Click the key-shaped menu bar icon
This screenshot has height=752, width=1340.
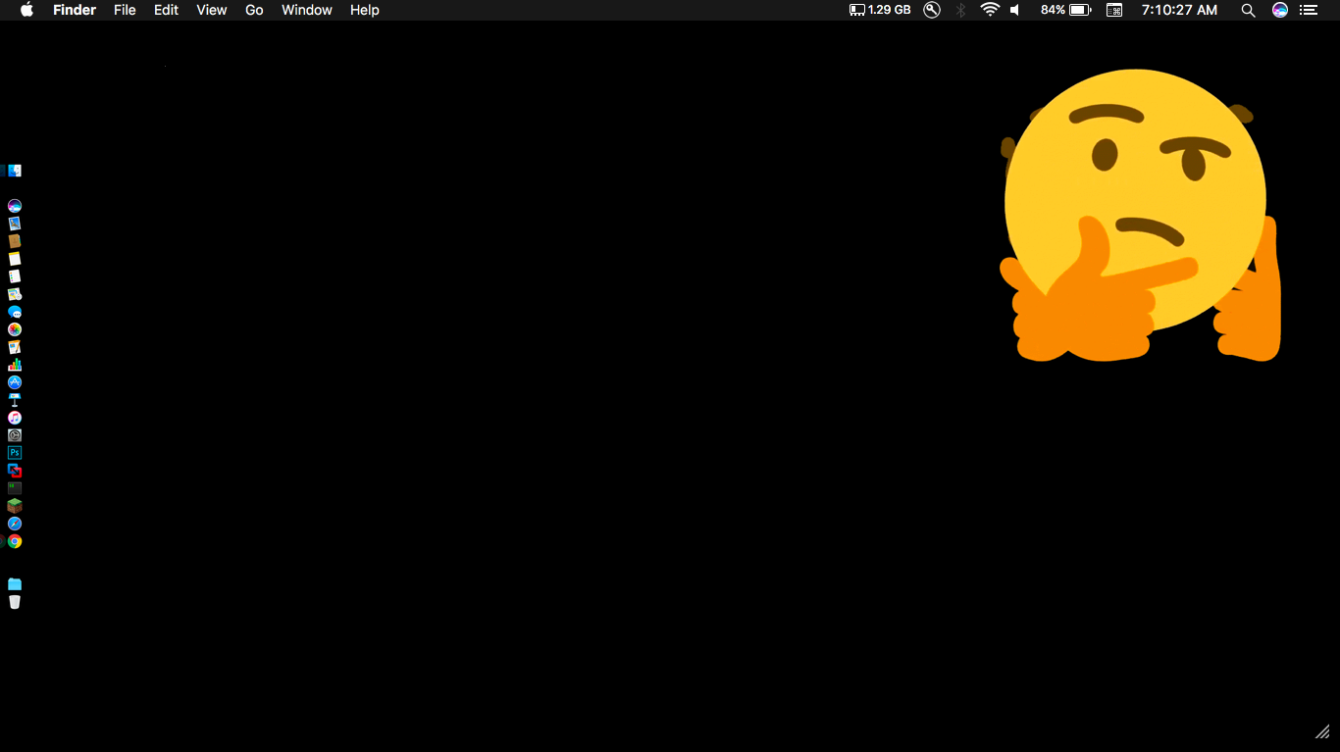[x=932, y=10]
